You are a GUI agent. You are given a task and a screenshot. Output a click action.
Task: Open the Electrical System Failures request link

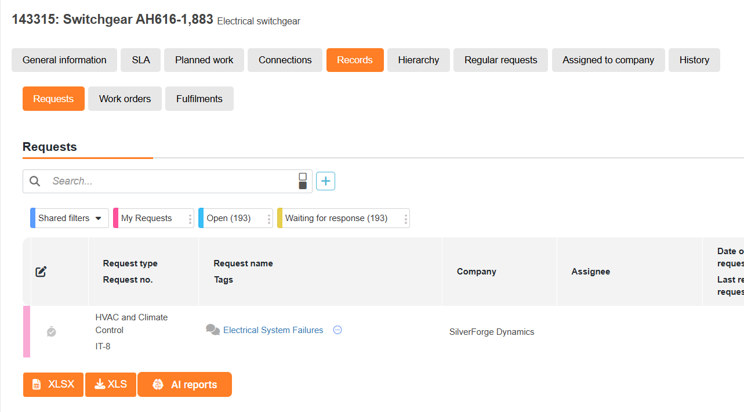273,330
